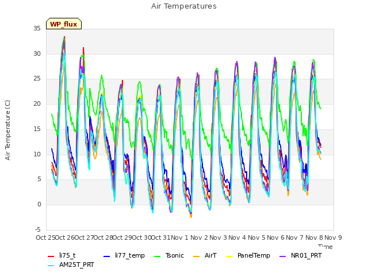Click the 20 y-axis tick label
The image size is (368, 276).
tap(37, 103)
